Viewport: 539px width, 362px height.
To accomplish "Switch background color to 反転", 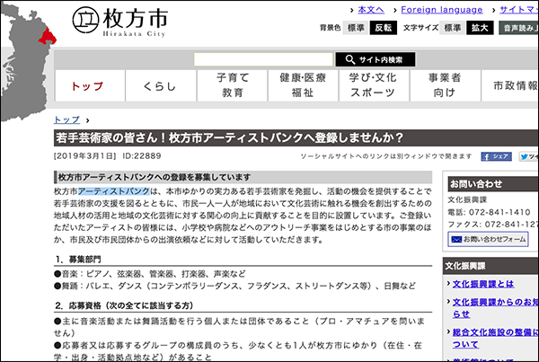I will (384, 28).
